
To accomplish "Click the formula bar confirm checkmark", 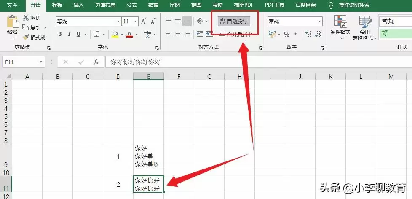I will click(81, 62).
